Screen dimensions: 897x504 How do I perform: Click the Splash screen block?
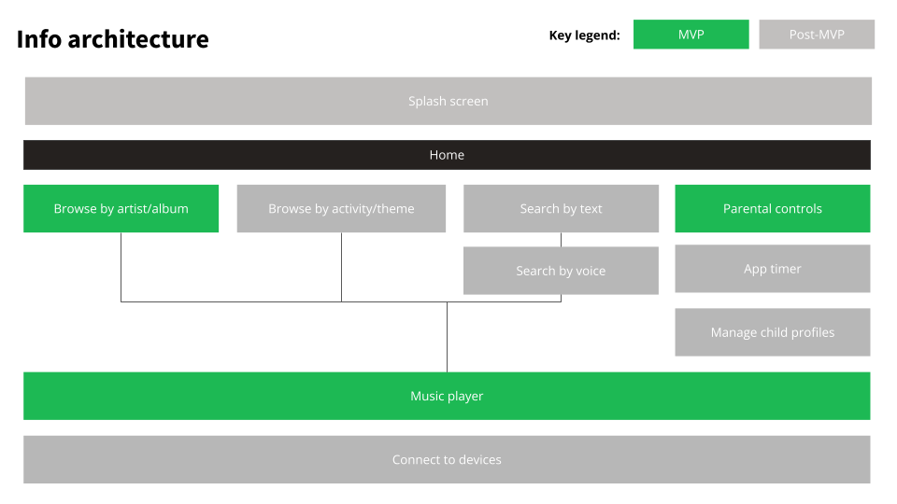click(x=448, y=101)
